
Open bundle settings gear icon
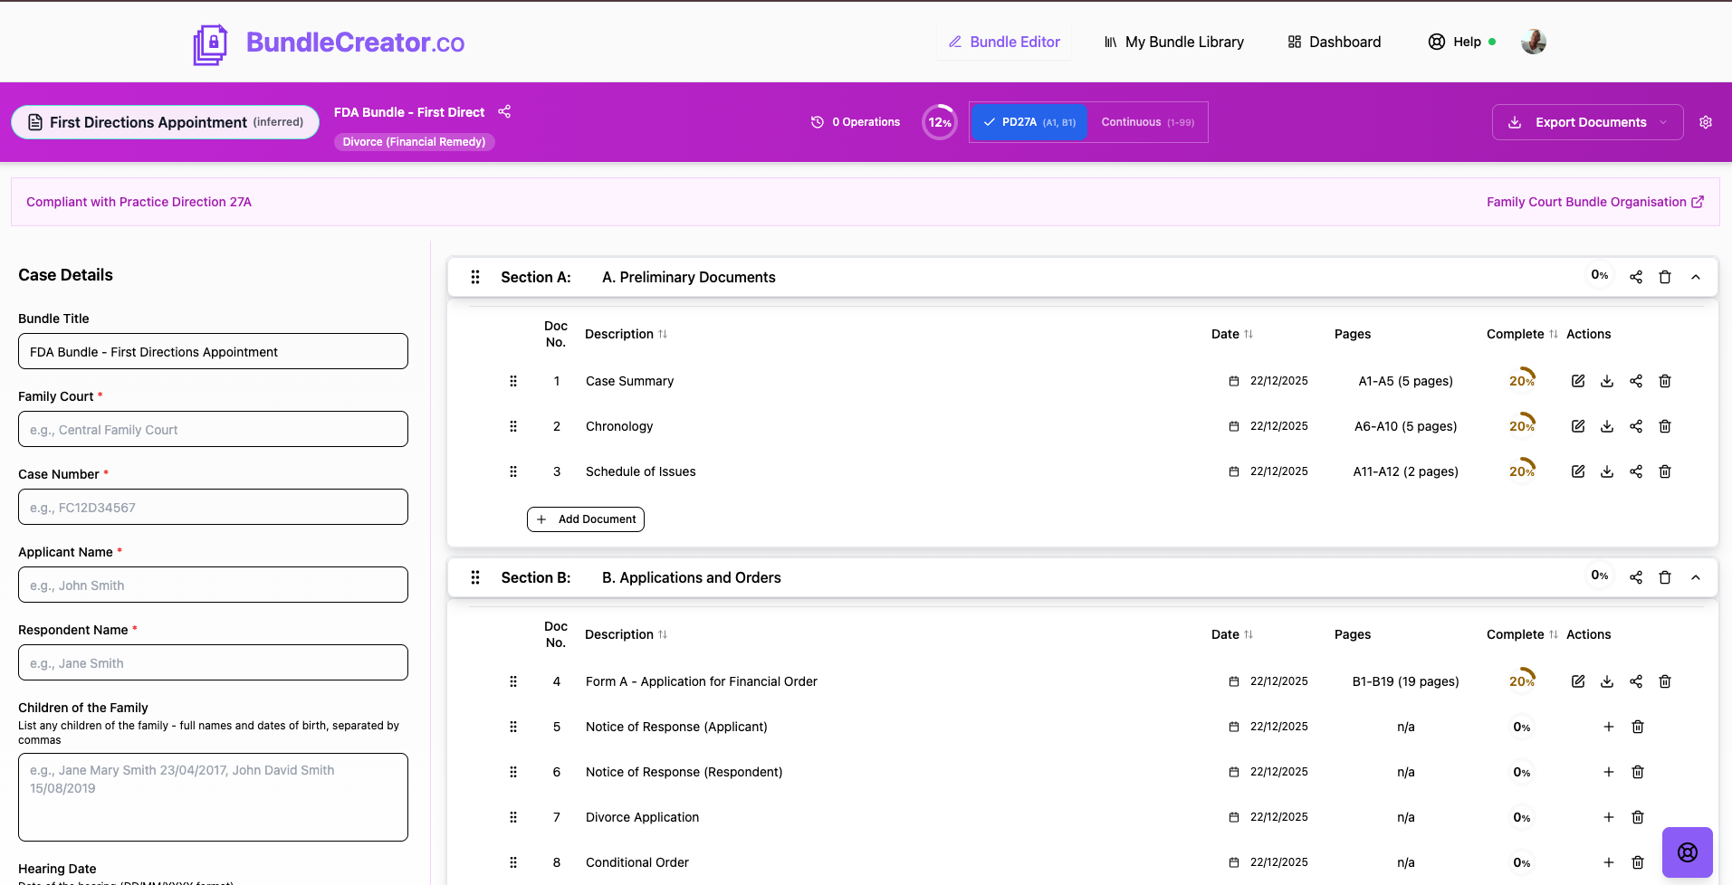1706,122
